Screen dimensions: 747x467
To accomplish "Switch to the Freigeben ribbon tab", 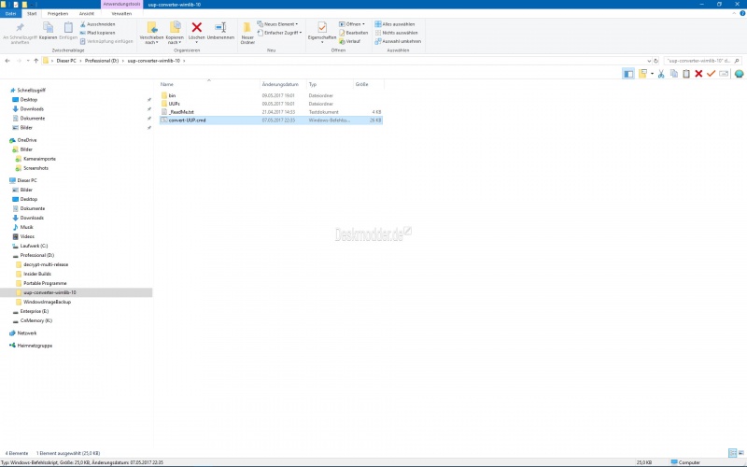I will 58,14.
